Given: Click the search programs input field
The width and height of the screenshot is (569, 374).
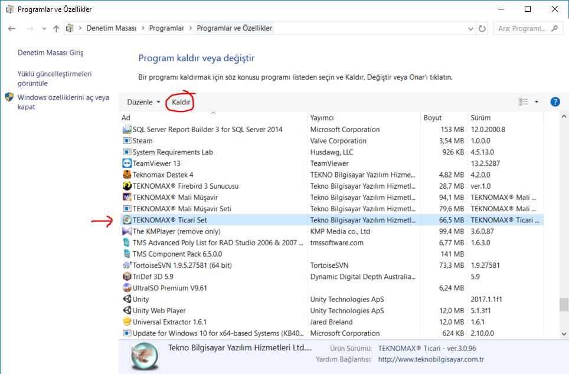Looking at the screenshot, I should pos(522,28).
